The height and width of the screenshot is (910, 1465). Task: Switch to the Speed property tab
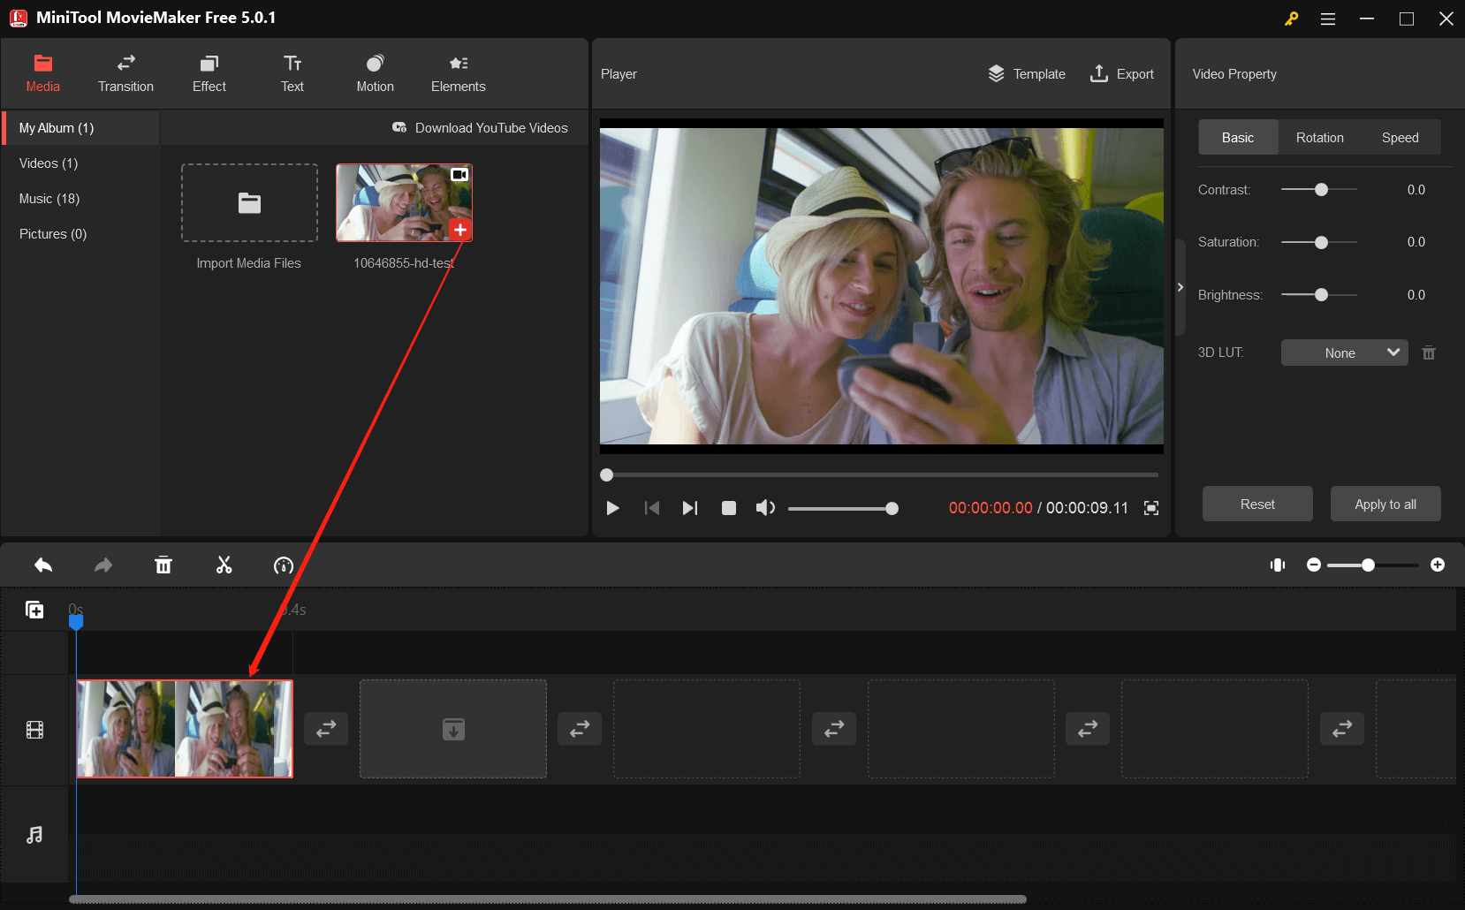[1400, 138]
